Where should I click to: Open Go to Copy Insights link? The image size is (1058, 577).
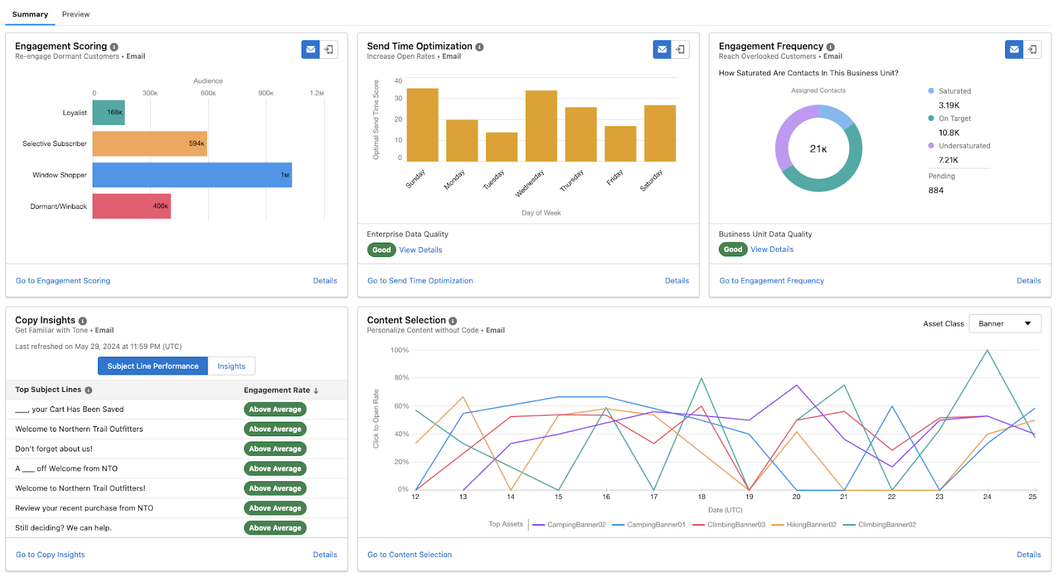pos(50,555)
